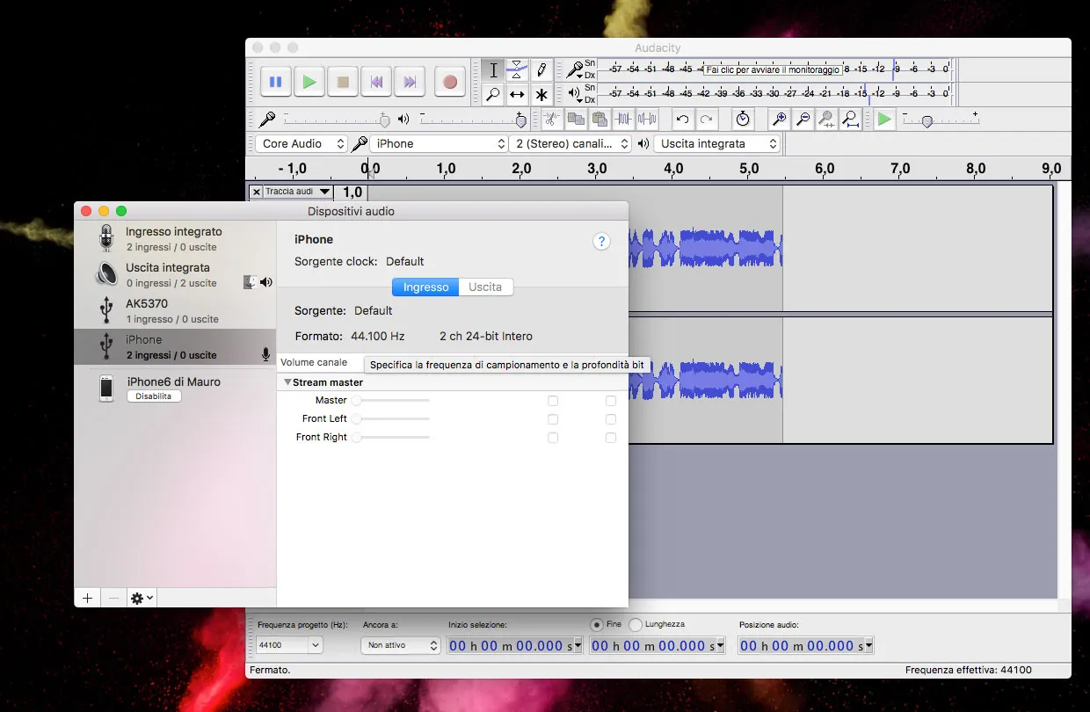1090x712 pixels.
Task: Collapse the Stream master section
Action: (287, 382)
